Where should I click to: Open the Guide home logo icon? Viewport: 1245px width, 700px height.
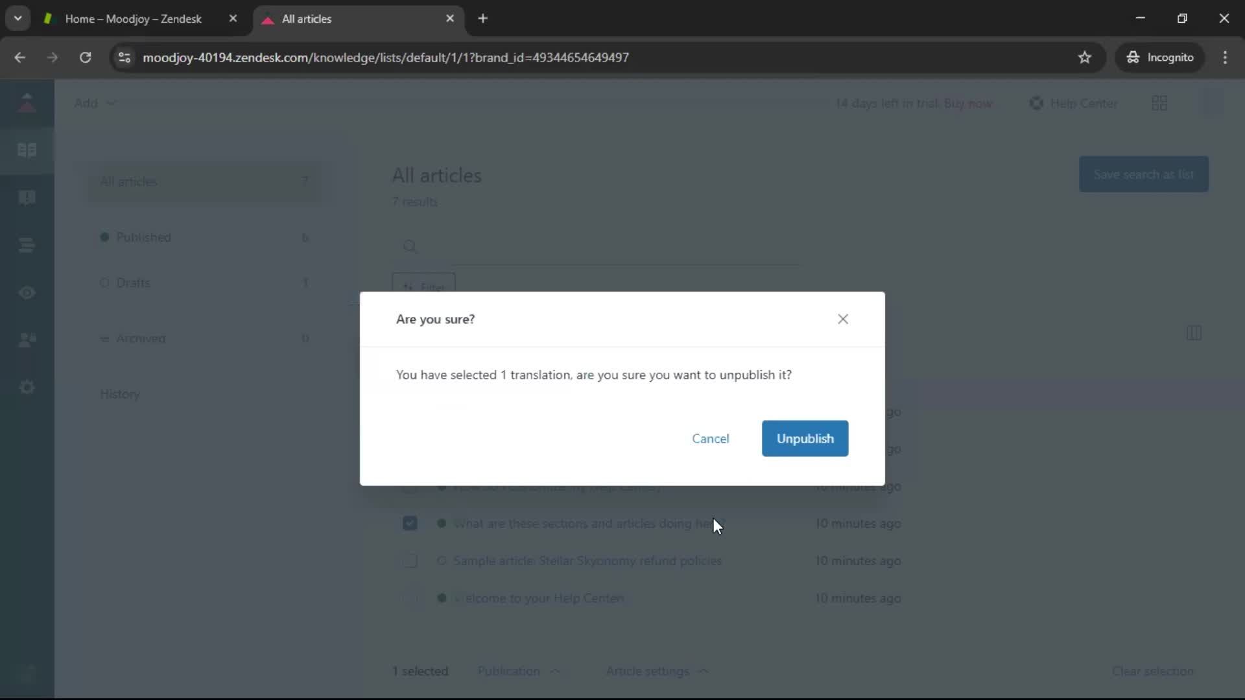pyautogui.click(x=27, y=102)
